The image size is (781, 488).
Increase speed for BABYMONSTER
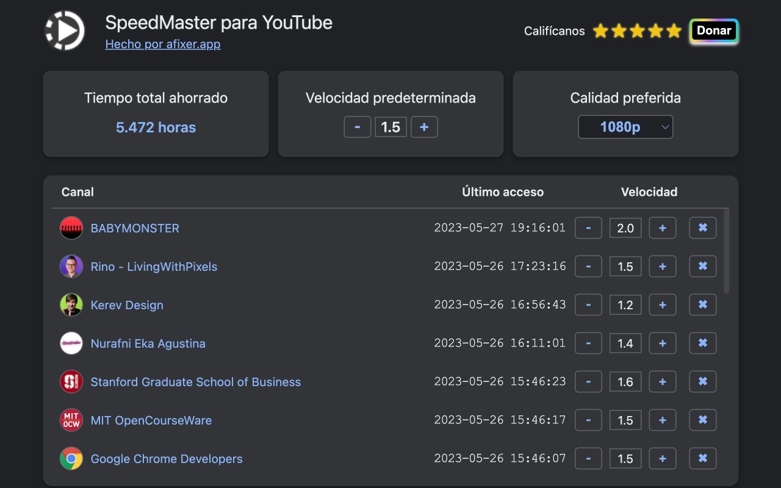(x=662, y=228)
